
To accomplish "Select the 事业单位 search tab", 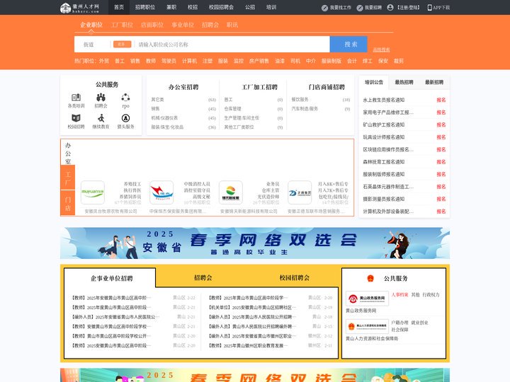I will (183, 25).
